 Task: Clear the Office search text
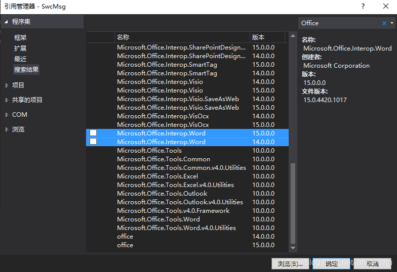[384, 23]
